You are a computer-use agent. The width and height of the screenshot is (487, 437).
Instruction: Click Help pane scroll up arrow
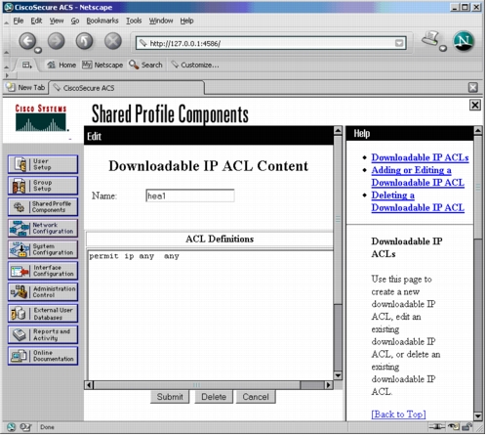pos(478,131)
